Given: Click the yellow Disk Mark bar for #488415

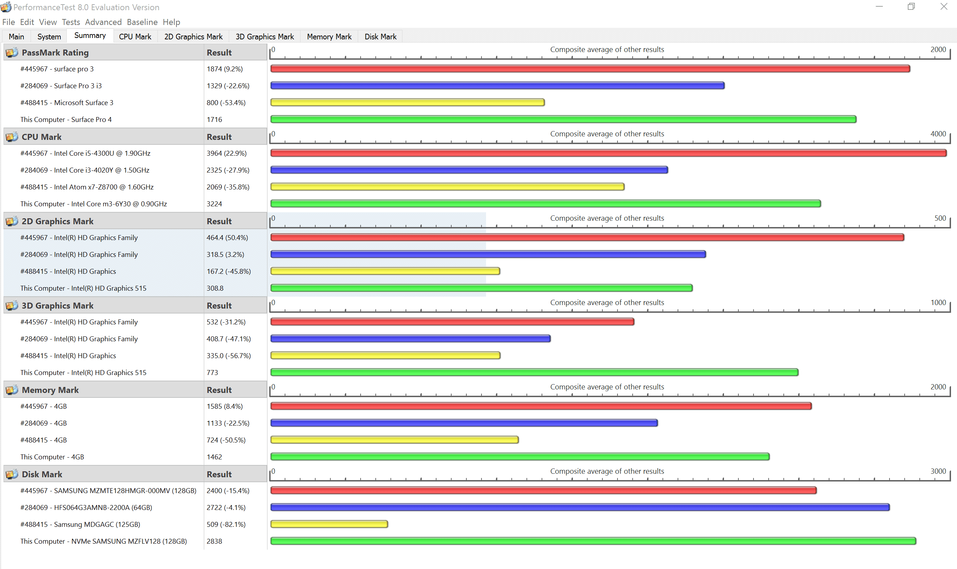Looking at the screenshot, I should pyautogui.click(x=329, y=524).
